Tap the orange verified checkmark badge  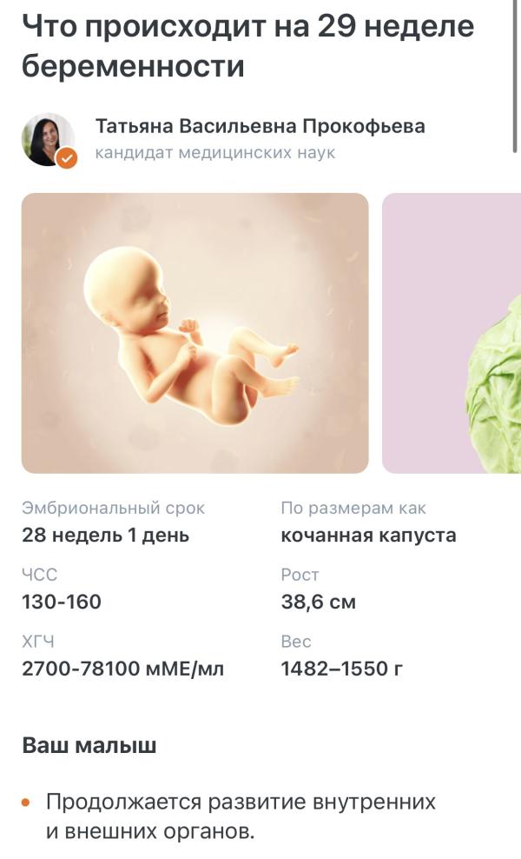click(67, 158)
